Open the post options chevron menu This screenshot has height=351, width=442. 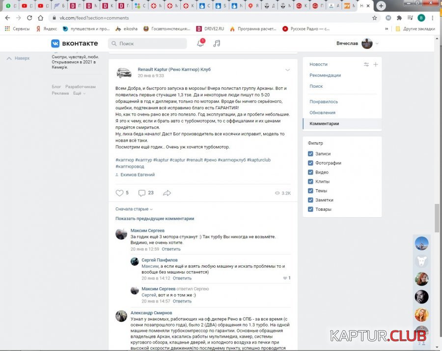pyautogui.click(x=288, y=70)
